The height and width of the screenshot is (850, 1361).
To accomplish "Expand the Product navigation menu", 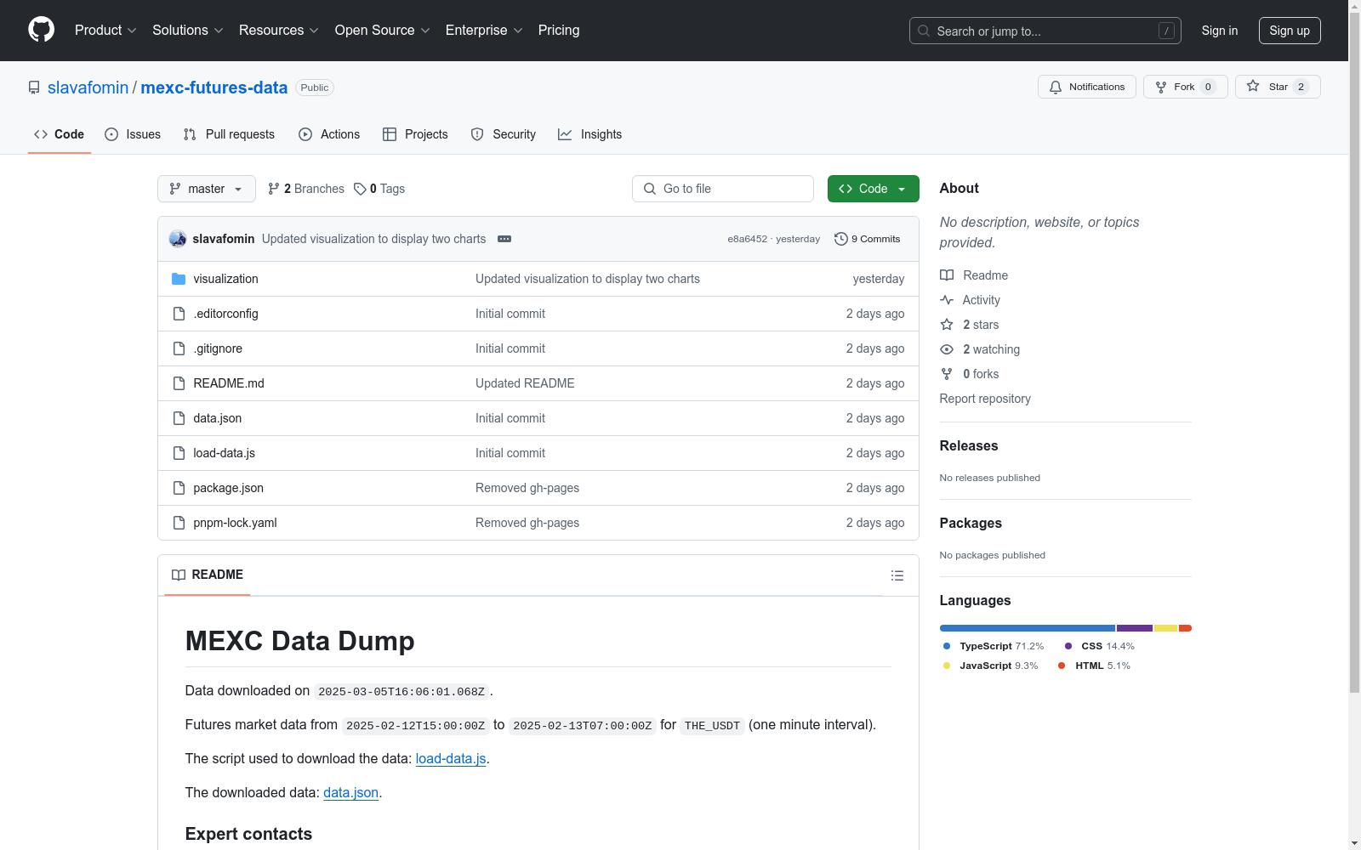I will (105, 31).
